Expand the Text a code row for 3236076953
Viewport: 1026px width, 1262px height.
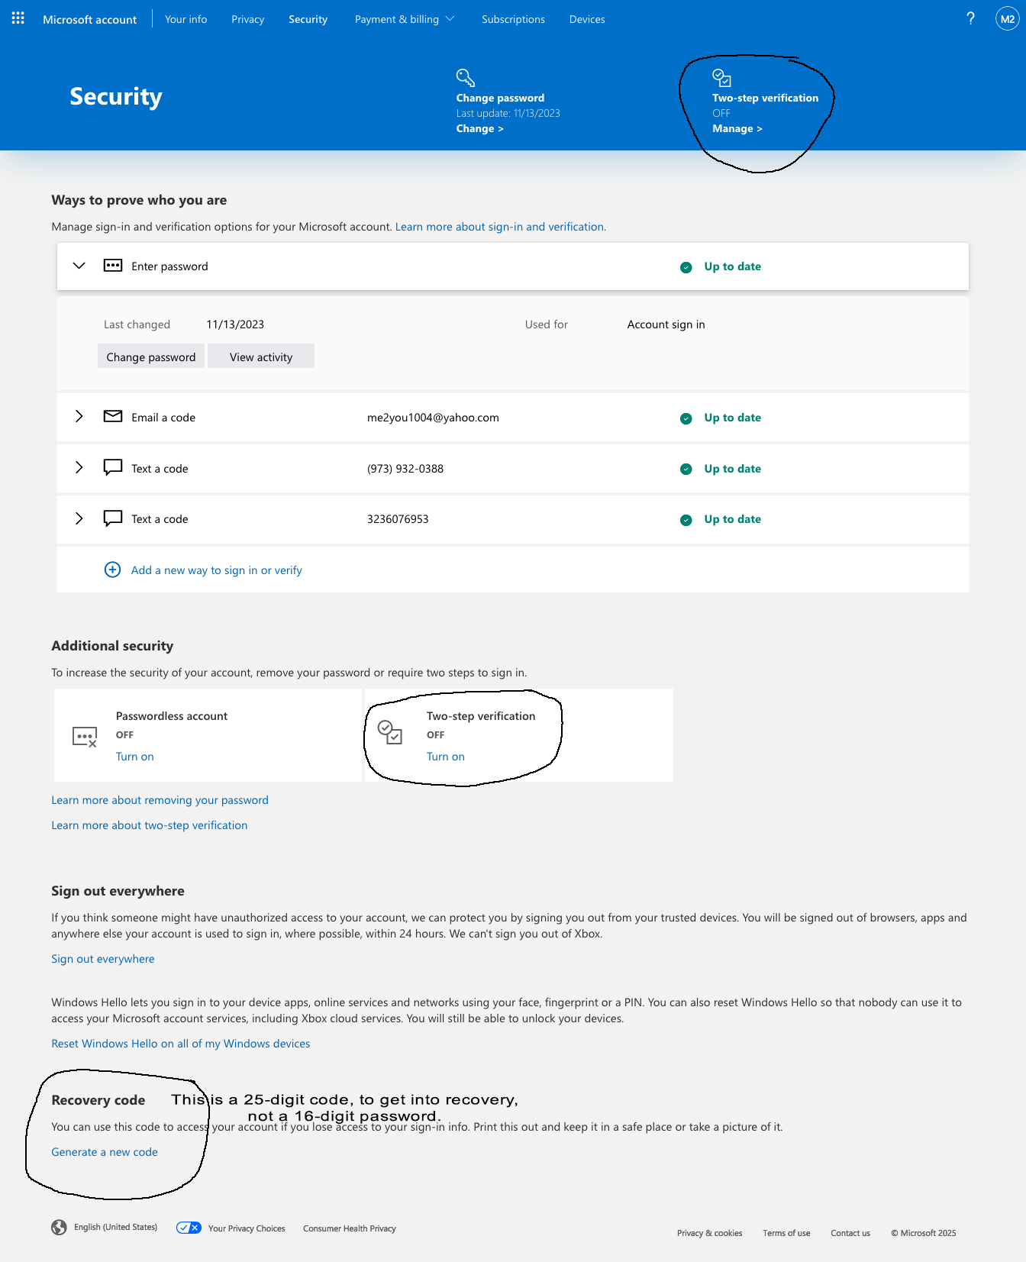click(79, 518)
